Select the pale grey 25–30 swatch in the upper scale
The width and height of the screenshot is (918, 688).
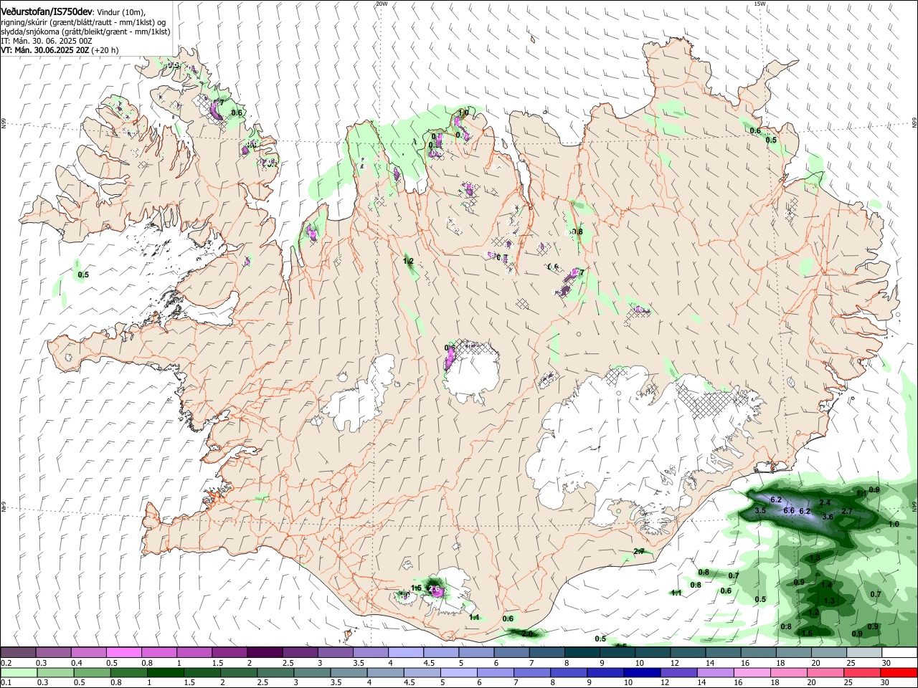(x=865, y=652)
